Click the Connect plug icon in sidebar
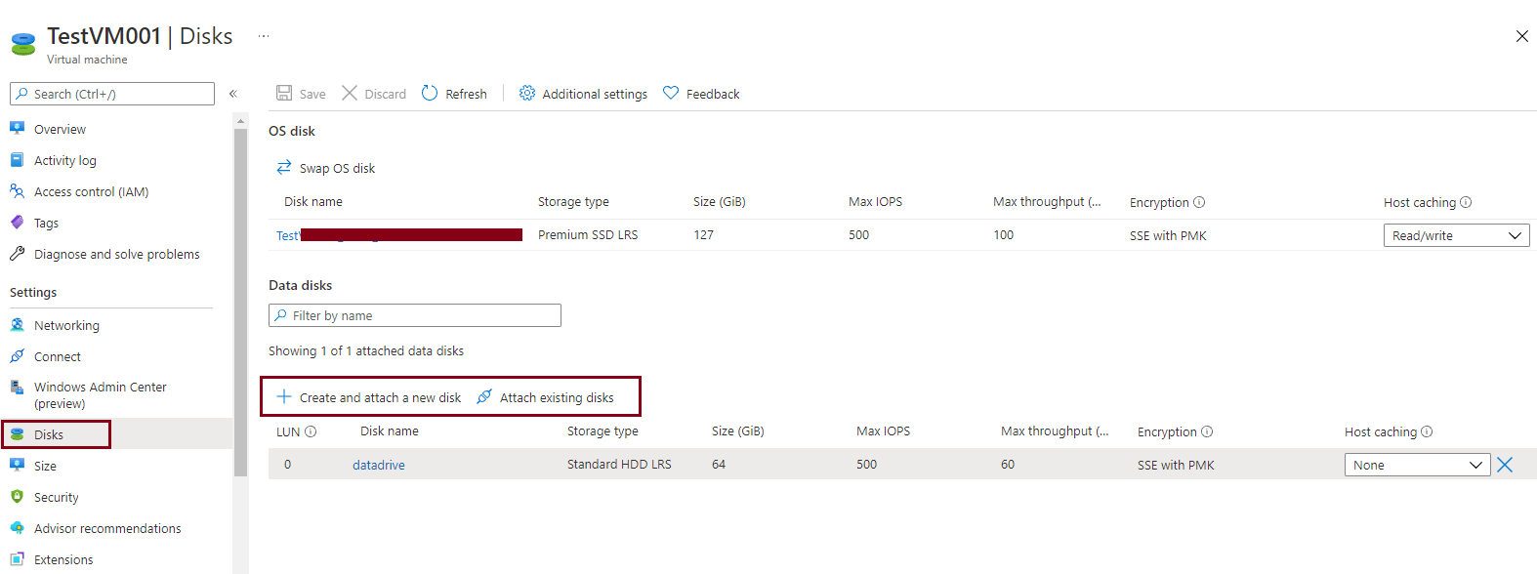The image size is (1537, 574). [17, 355]
